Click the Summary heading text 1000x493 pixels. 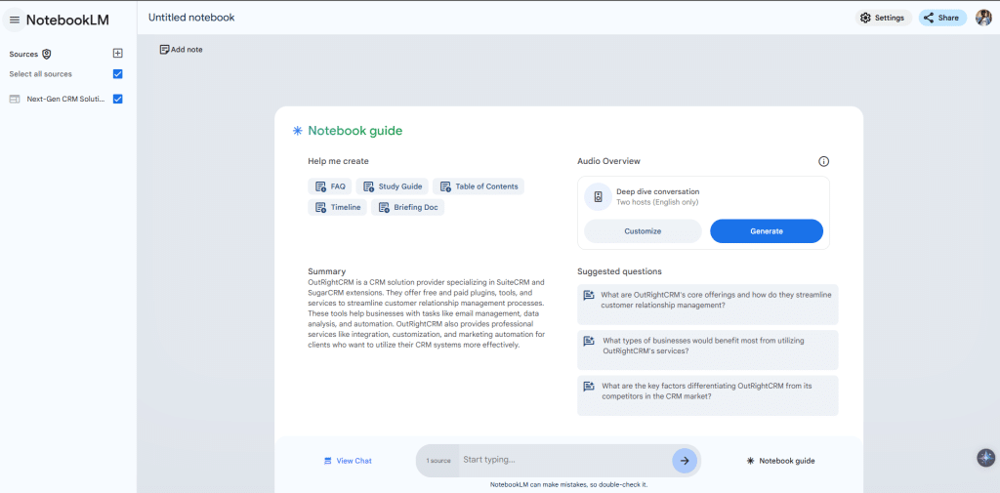click(326, 271)
